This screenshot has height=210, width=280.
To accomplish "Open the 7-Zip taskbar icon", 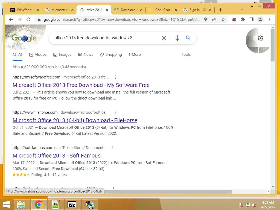I will [x=72, y=205].
